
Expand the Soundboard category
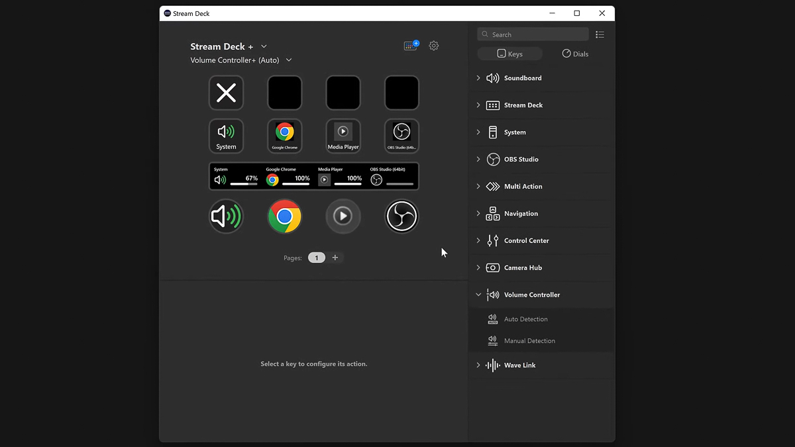pyautogui.click(x=478, y=78)
